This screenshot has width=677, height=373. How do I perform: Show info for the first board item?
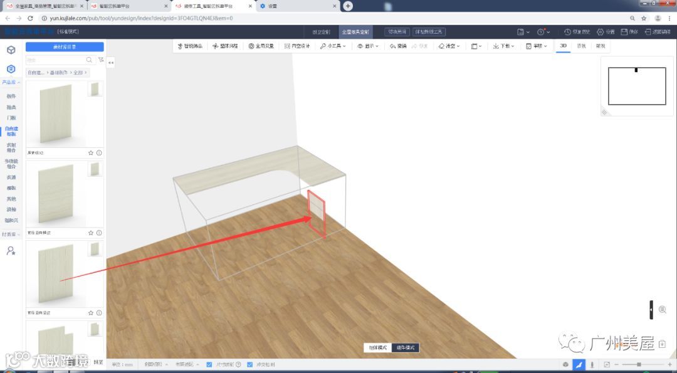(99, 153)
